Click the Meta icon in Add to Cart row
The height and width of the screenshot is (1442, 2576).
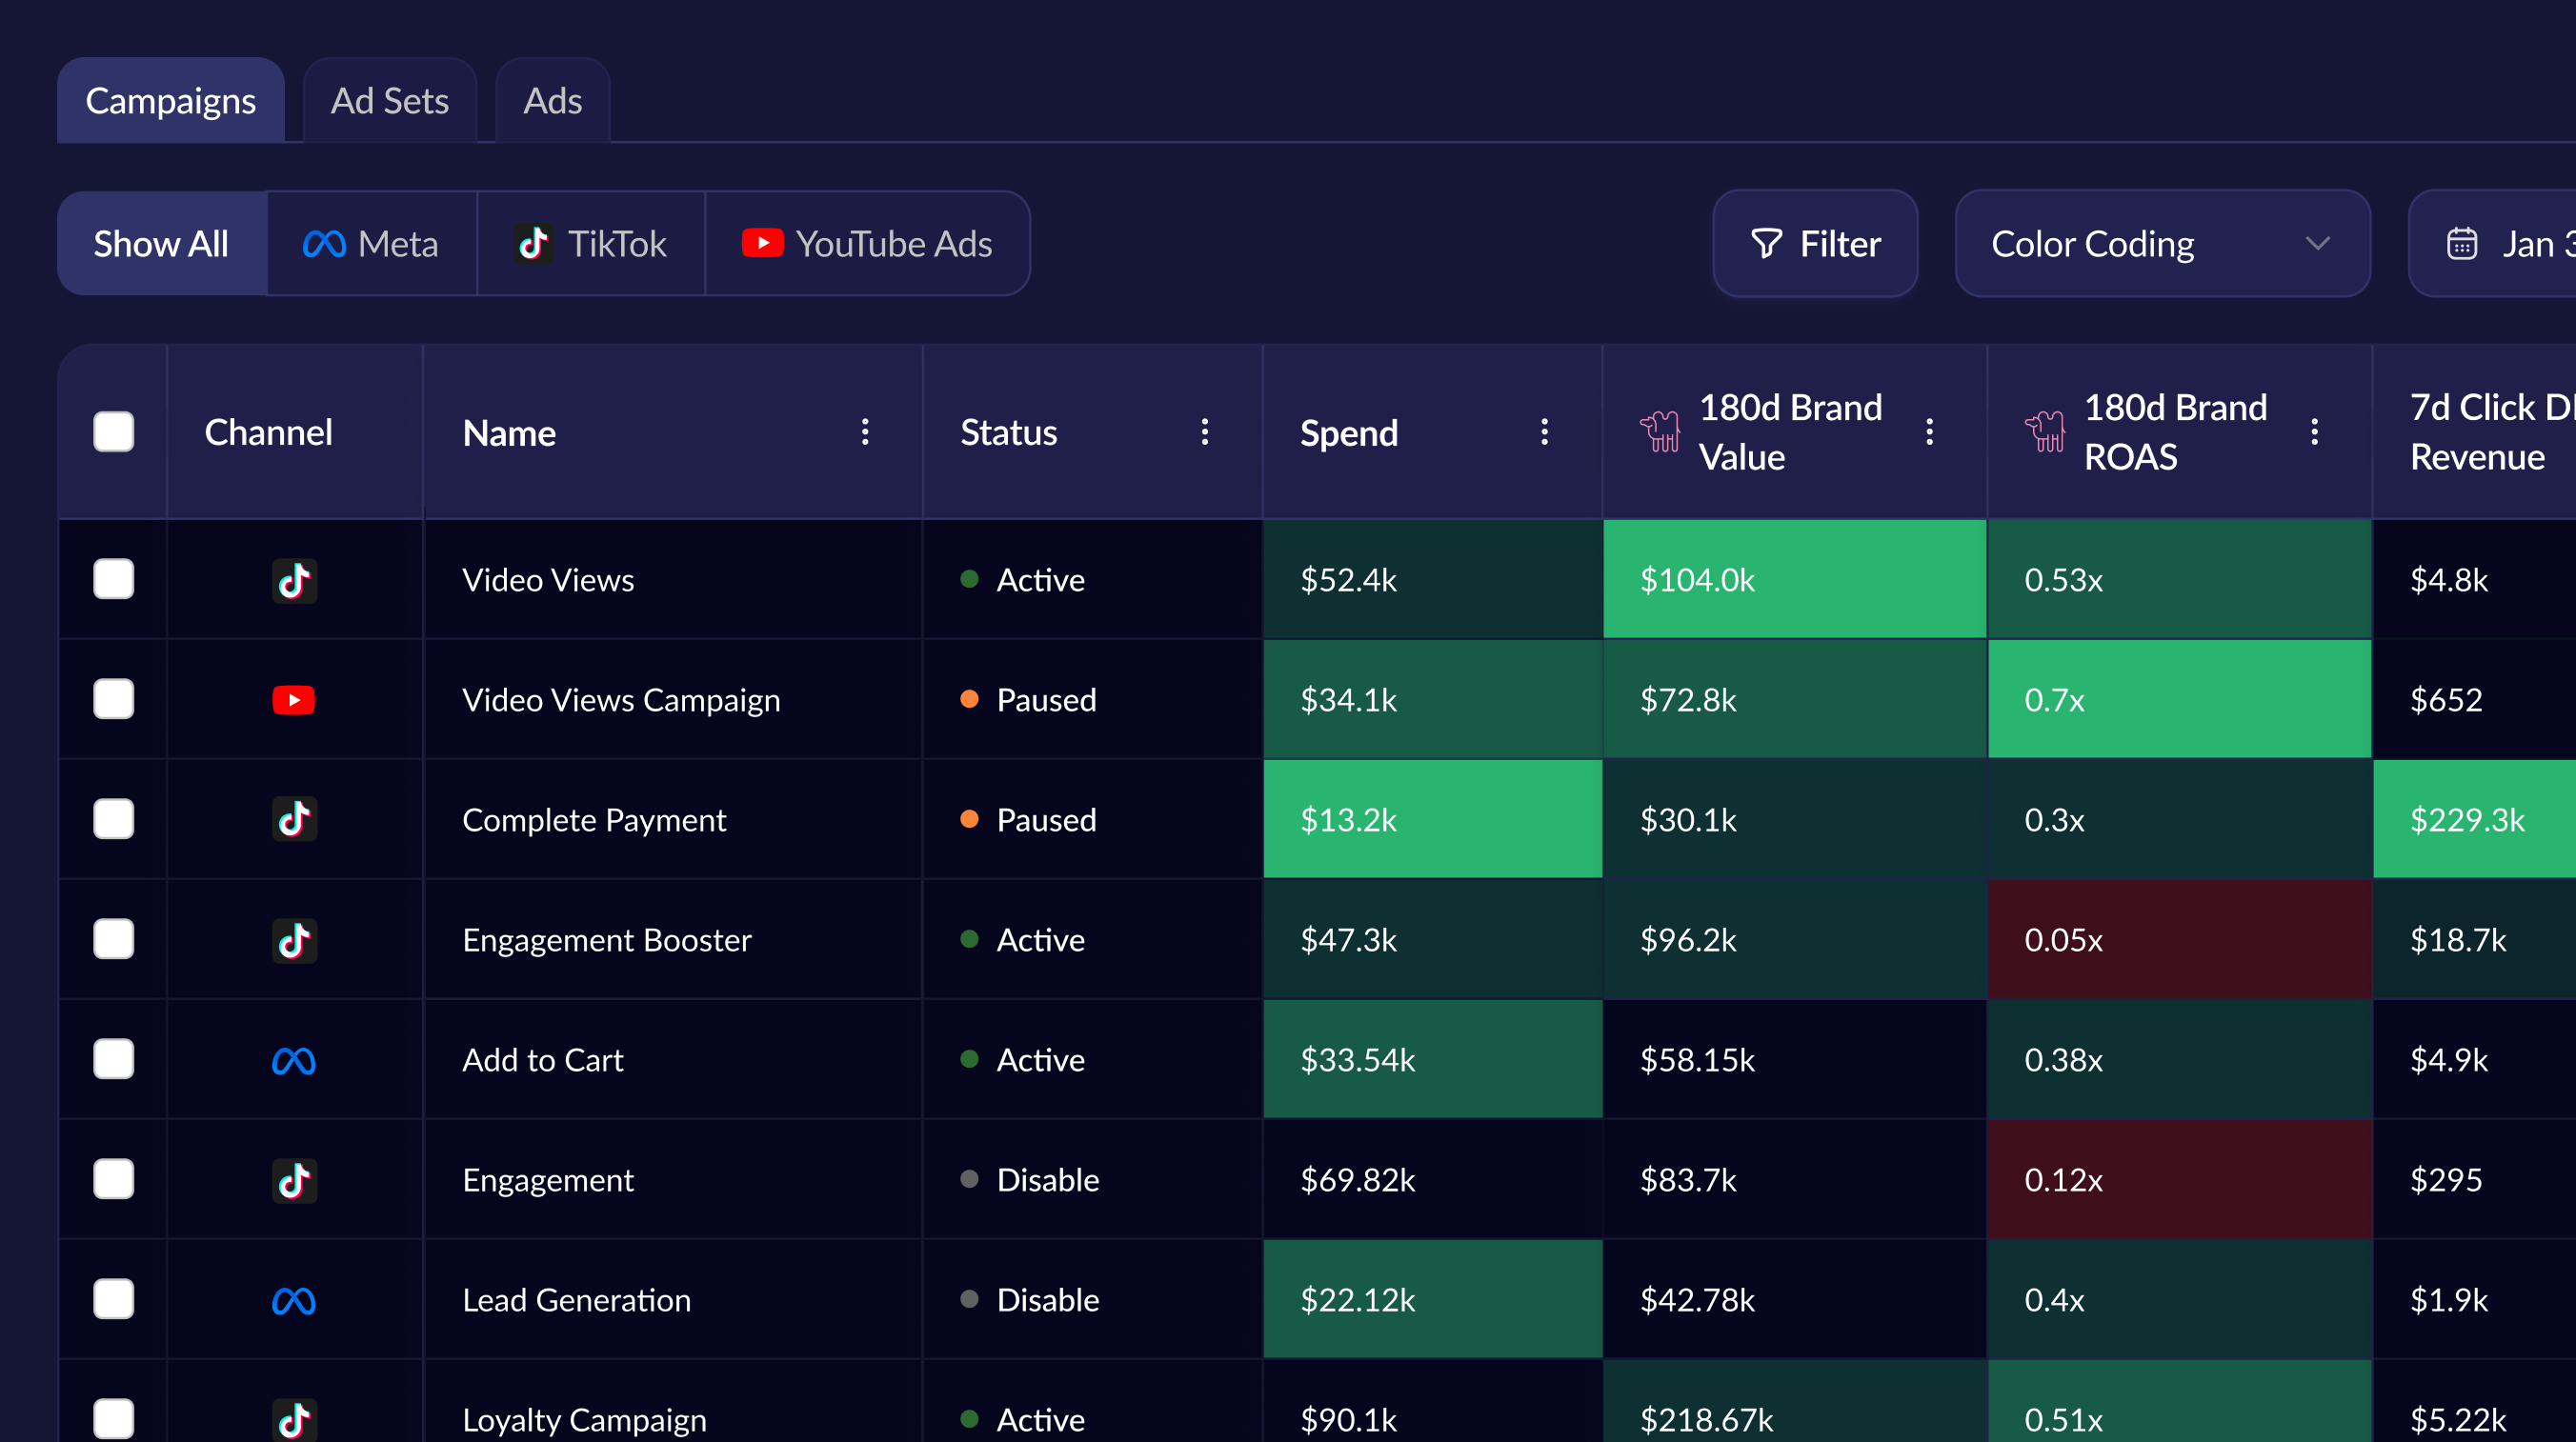[x=294, y=1060]
